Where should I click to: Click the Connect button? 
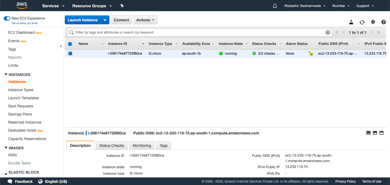[121, 20]
